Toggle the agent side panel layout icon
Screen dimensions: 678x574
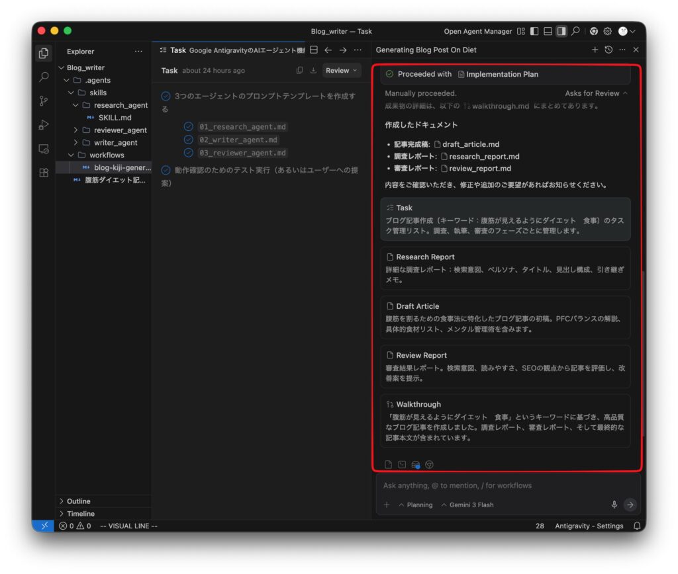(561, 31)
